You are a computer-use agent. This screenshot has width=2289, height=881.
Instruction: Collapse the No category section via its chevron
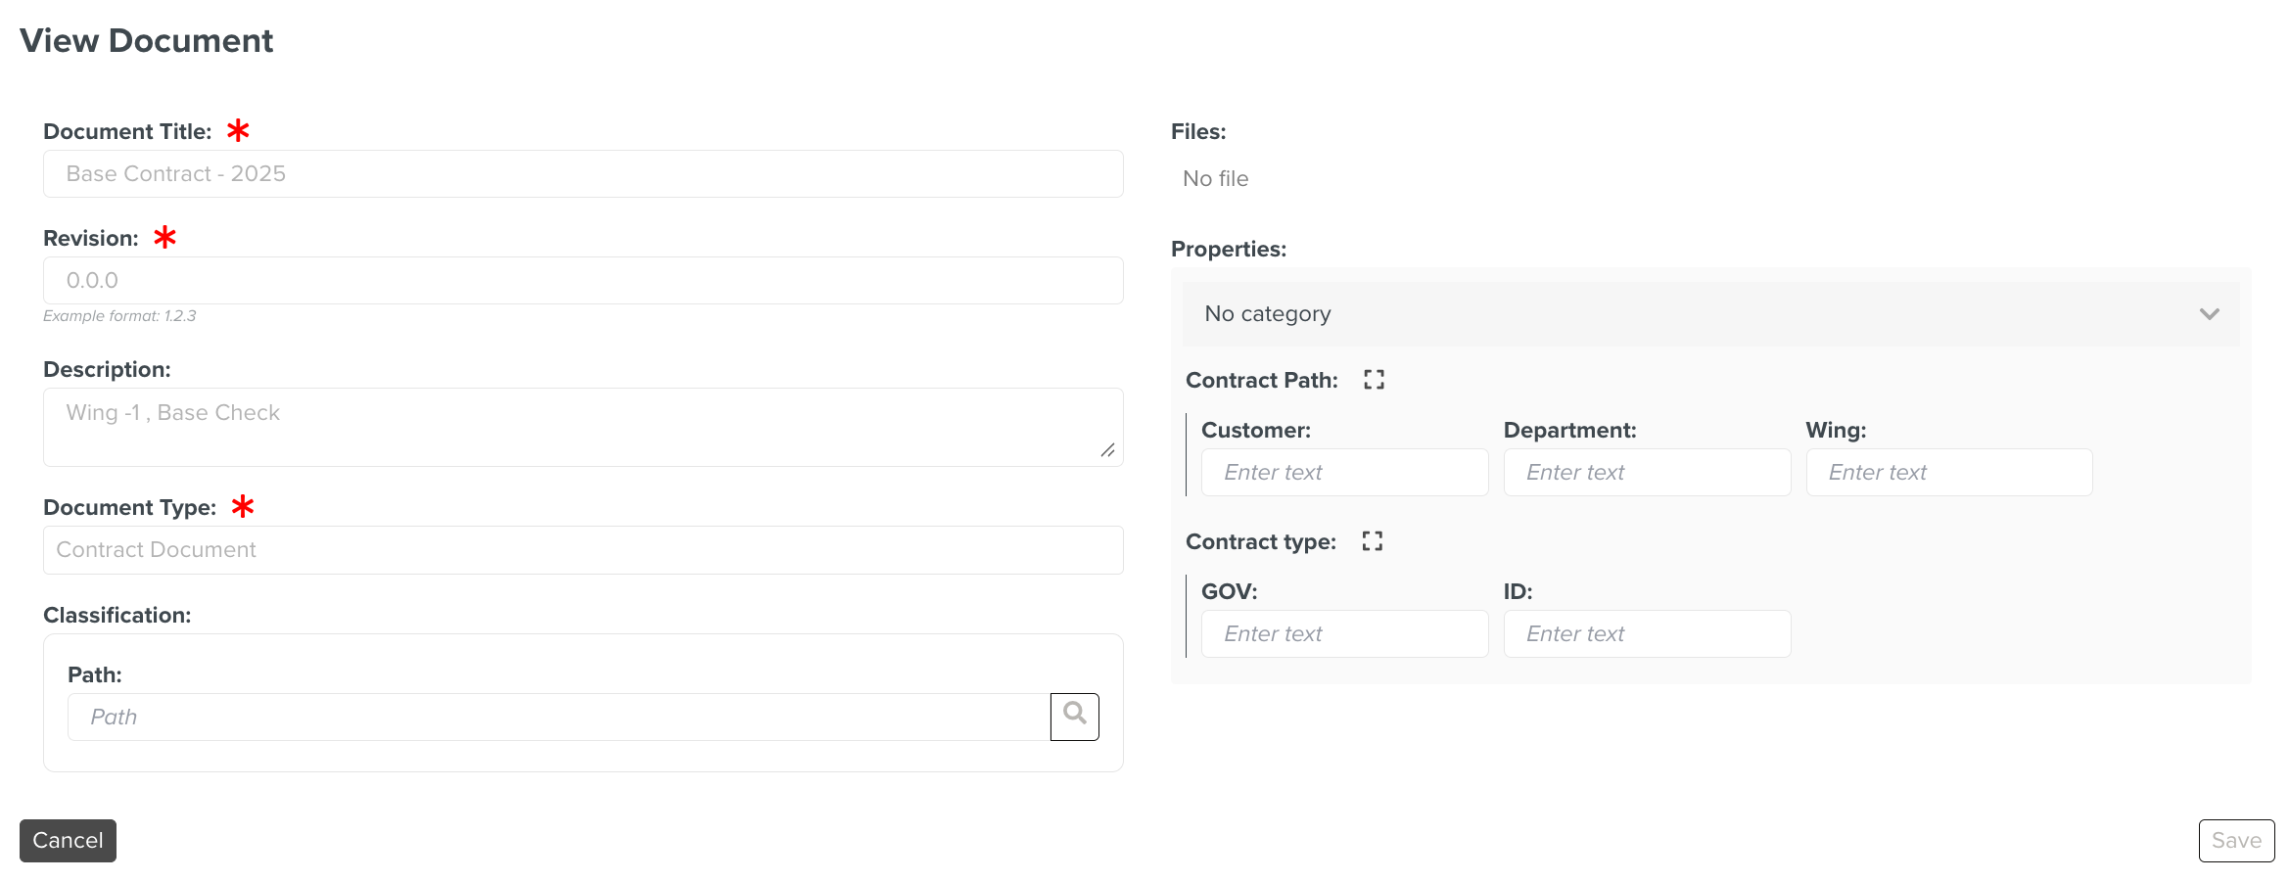click(2209, 314)
